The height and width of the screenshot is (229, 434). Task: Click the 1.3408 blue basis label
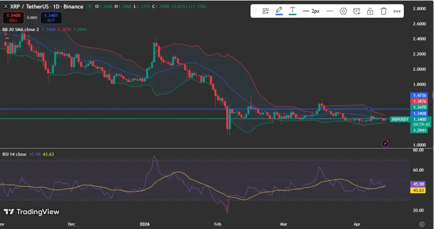click(420, 113)
